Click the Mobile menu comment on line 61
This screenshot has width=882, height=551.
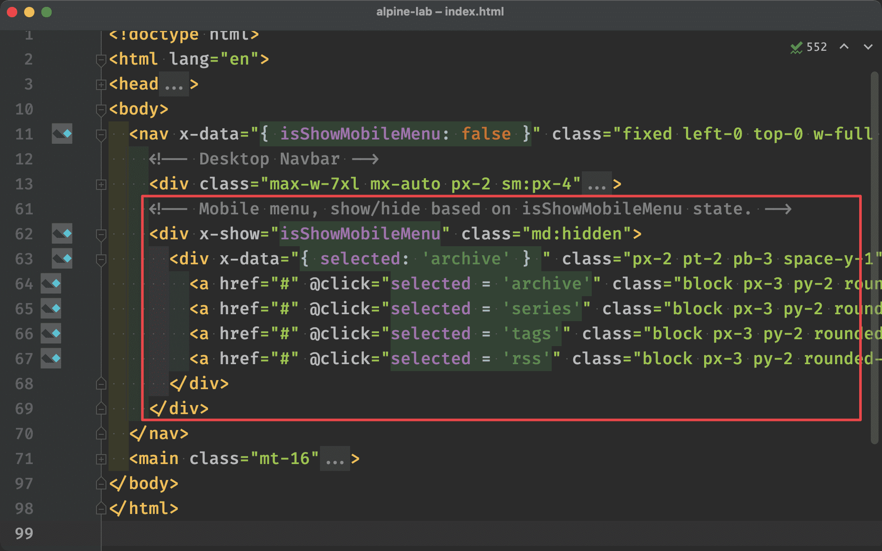pos(470,209)
